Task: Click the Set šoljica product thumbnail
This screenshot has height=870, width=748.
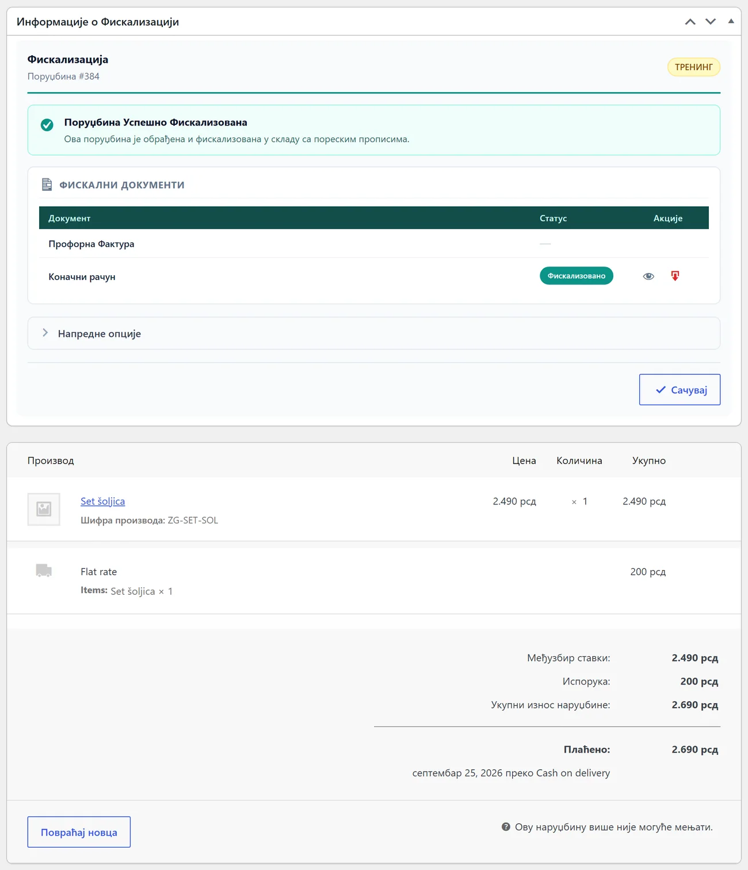Action: pos(44,509)
